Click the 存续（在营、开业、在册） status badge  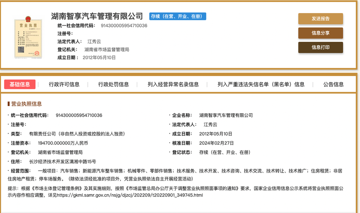177,17
